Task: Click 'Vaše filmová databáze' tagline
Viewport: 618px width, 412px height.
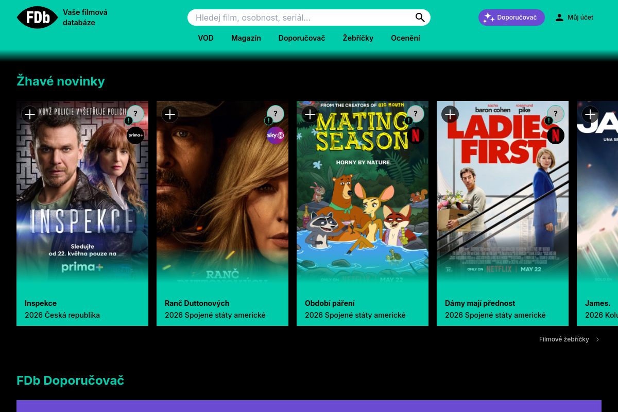Action: click(85, 18)
